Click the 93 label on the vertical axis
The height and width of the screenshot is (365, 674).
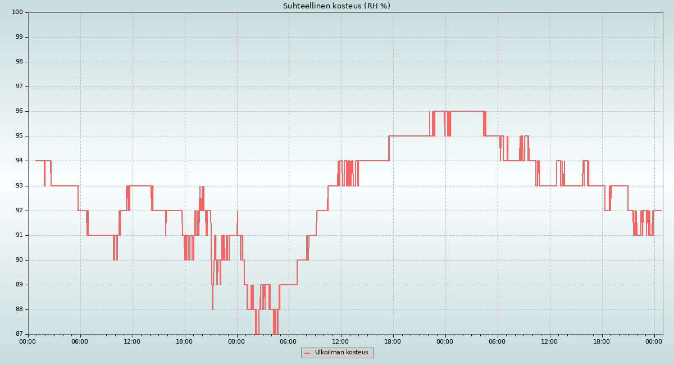(x=19, y=186)
